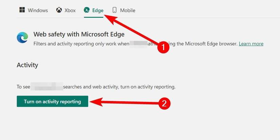Click the Web safety with Microsoft Edge heading
Screen dimensions: 280x140
[79, 34]
